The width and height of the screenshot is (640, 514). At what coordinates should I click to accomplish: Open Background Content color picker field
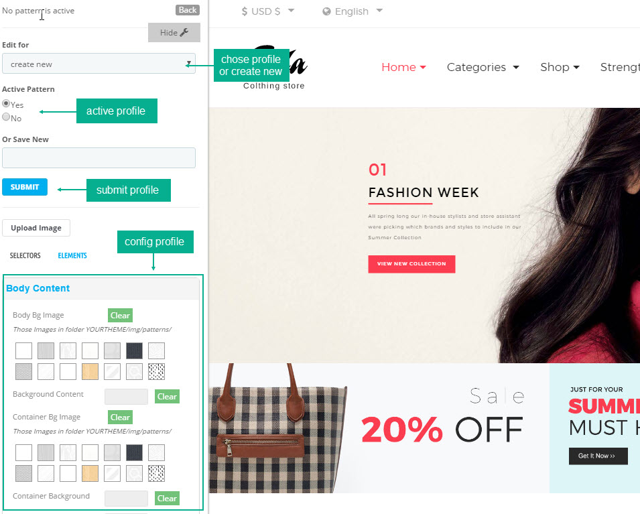click(126, 397)
